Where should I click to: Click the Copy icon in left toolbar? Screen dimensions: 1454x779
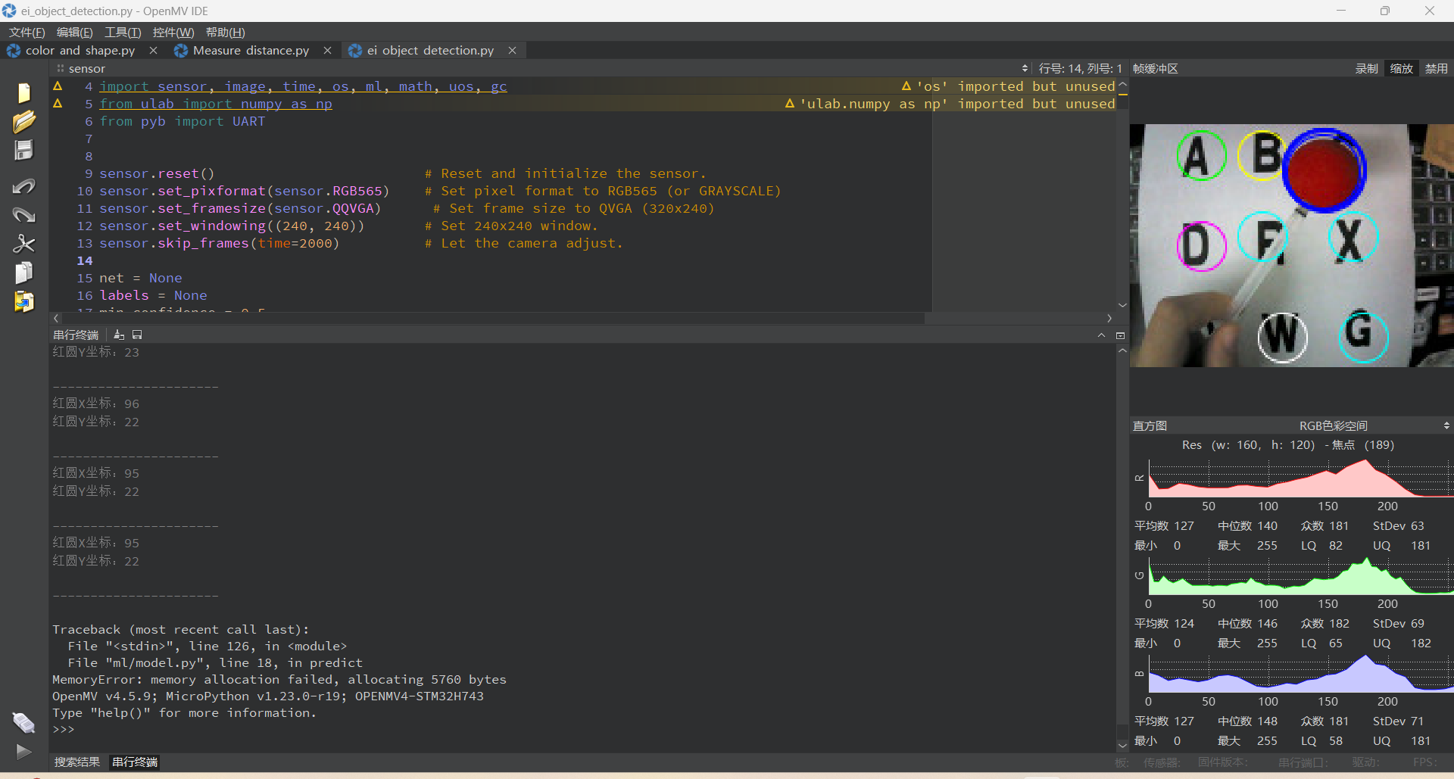coord(24,273)
